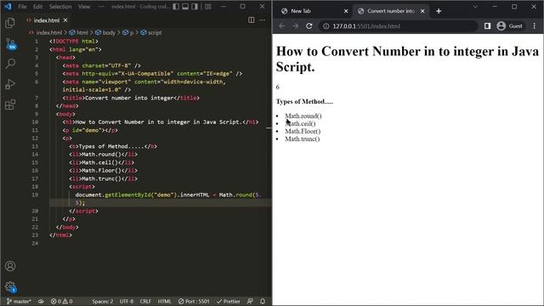544x306 pixels.
Task: Toggle the secondary side bar layout icon
Action: [195, 7]
